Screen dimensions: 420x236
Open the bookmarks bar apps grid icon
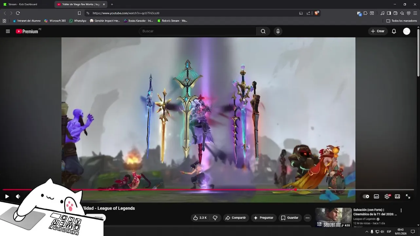click(4, 21)
